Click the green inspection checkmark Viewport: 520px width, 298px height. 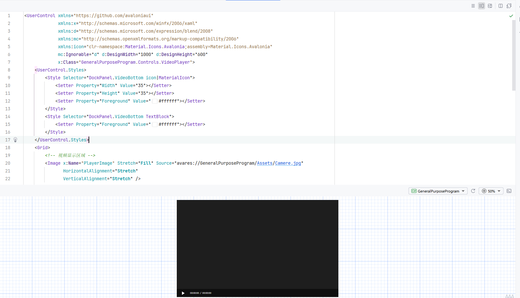click(511, 16)
